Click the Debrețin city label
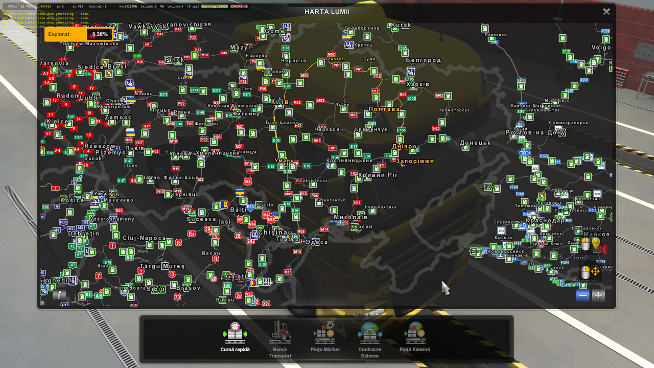Screen dimensions: 654x368 click(84, 233)
